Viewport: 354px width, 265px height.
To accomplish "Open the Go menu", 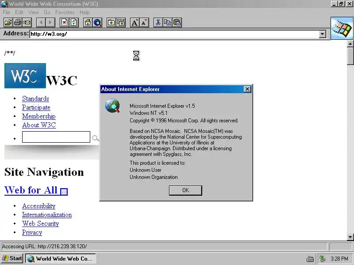I will pos(47,12).
